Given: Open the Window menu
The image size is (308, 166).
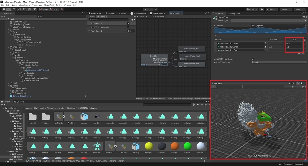Looking at the screenshot, I should click(67, 5).
